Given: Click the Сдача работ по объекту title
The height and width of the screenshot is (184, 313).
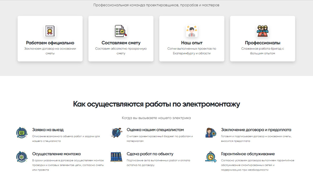Looking at the screenshot, I should (150, 154).
